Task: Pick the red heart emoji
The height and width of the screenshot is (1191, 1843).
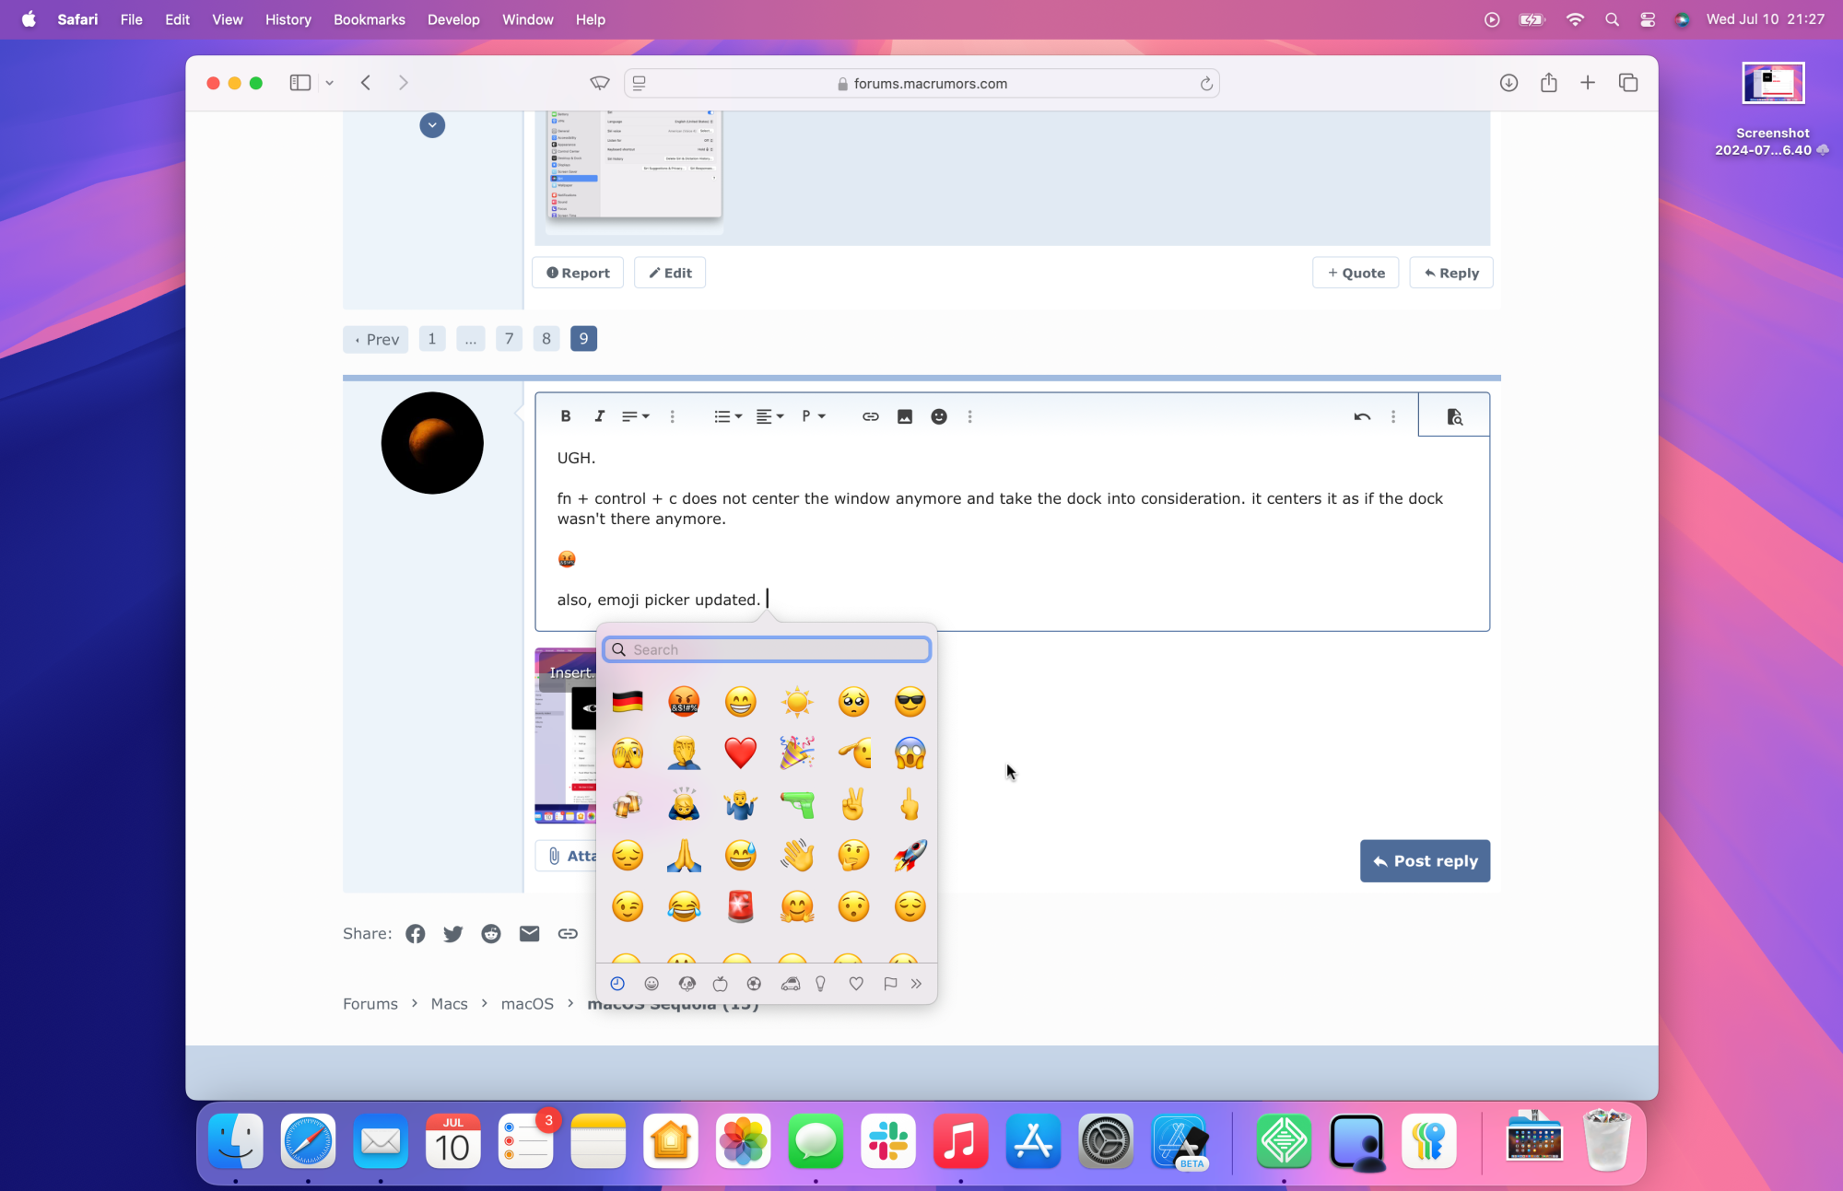Action: click(740, 753)
